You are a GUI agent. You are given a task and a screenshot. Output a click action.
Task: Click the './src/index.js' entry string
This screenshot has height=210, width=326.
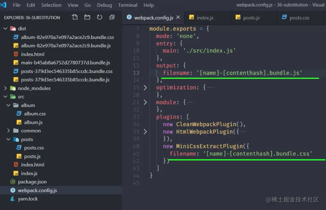coord(210,51)
